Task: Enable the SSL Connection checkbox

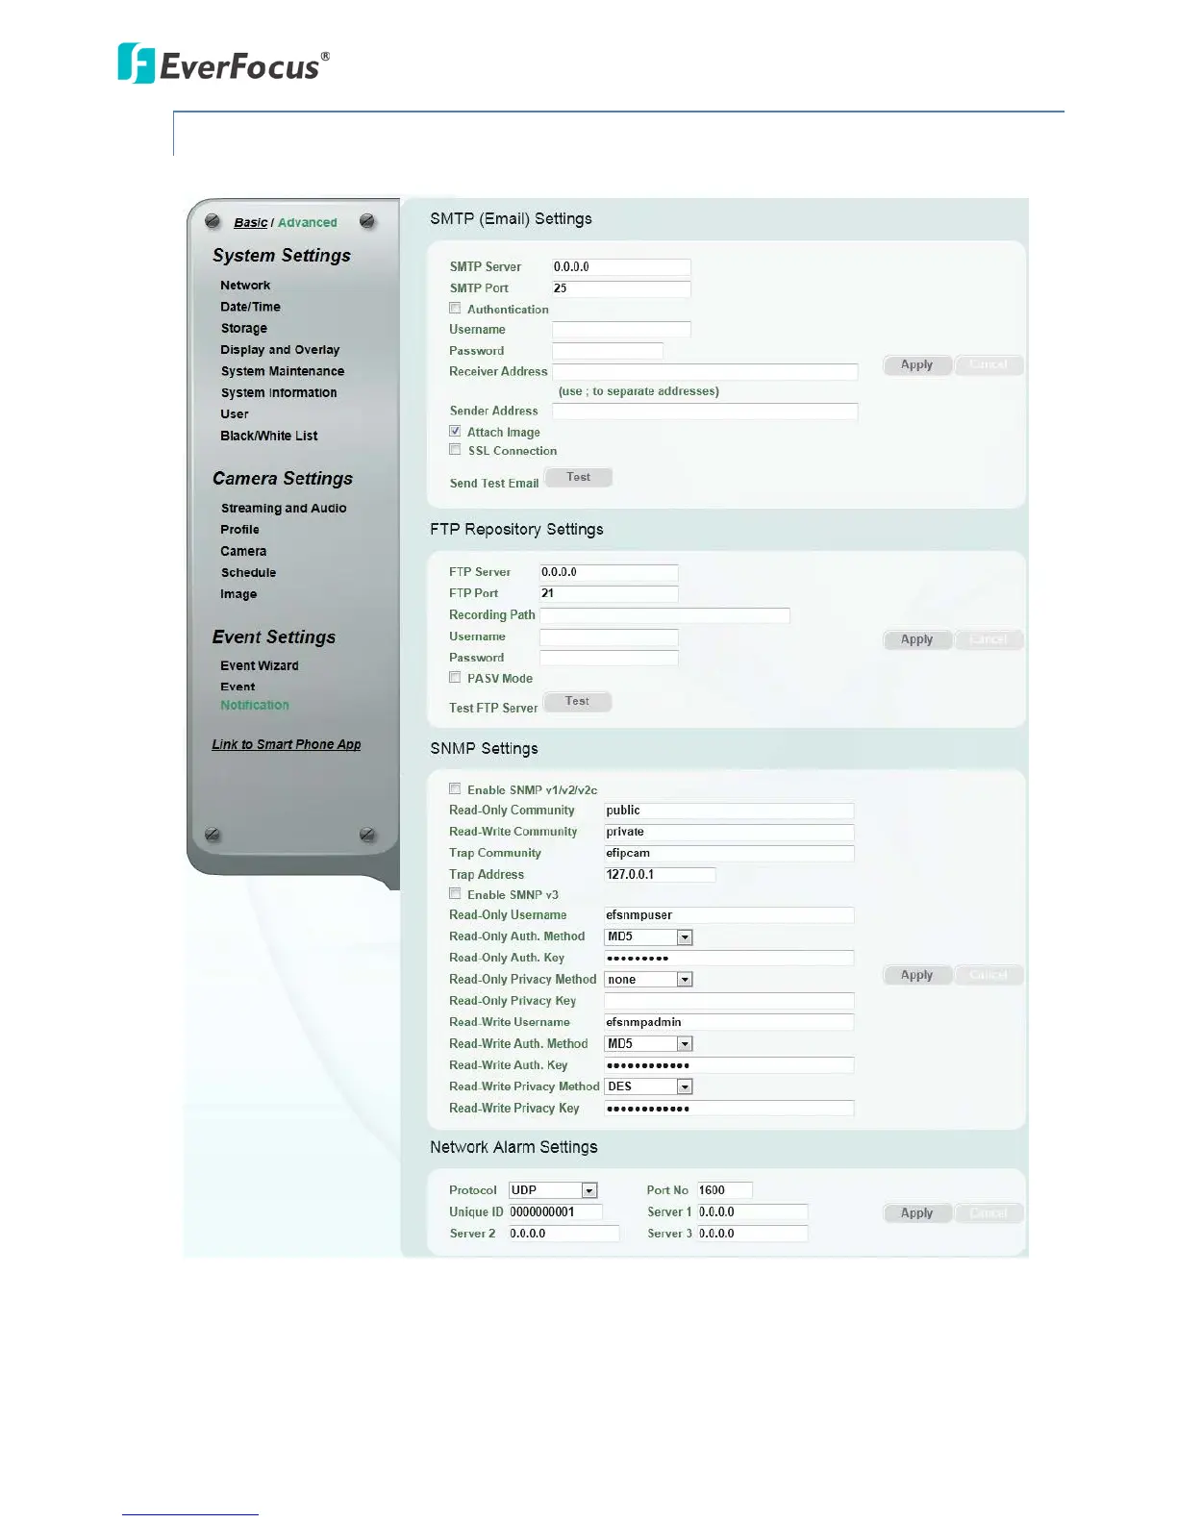Action: pos(455,449)
